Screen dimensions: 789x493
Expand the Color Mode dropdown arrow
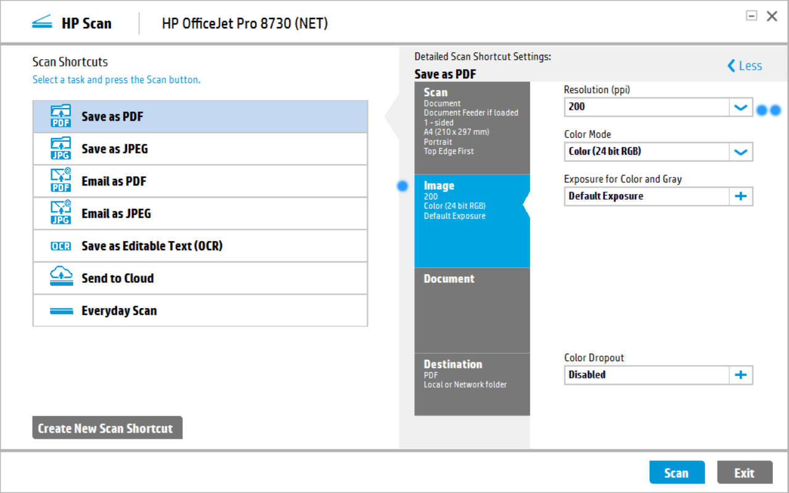point(741,152)
